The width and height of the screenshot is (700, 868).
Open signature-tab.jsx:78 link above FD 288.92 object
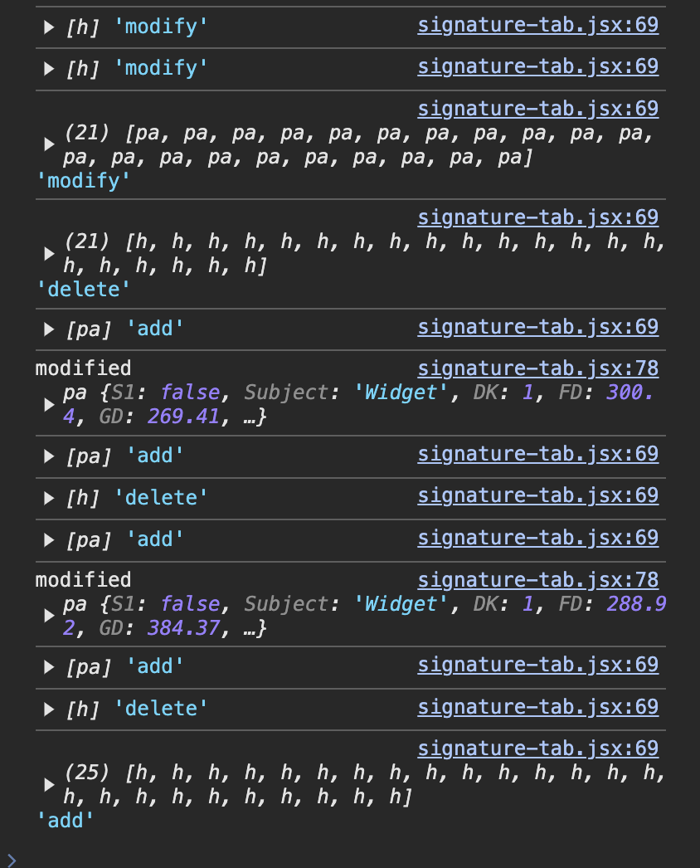tap(538, 579)
